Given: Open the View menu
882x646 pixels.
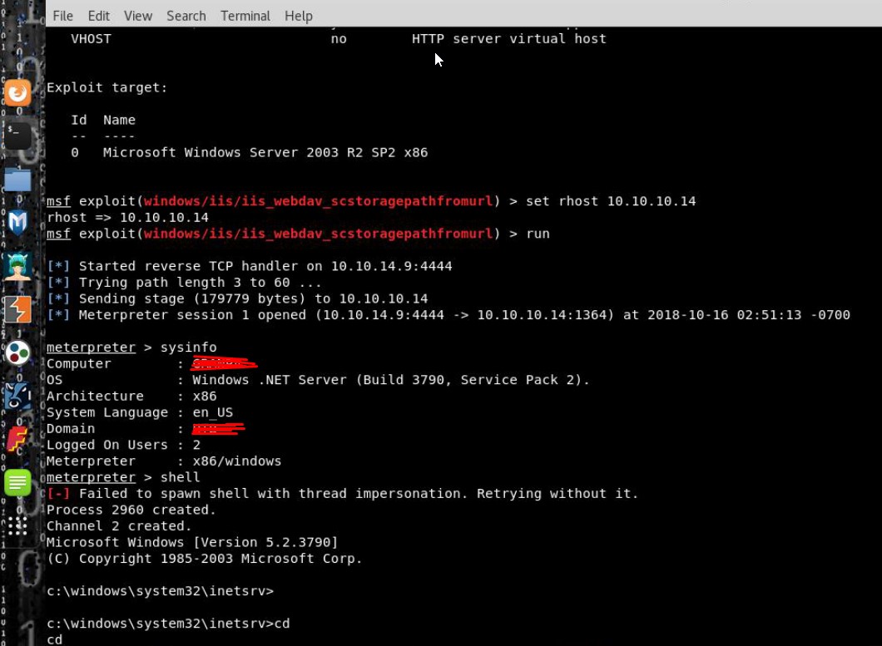Looking at the screenshot, I should [x=138, y=16].
